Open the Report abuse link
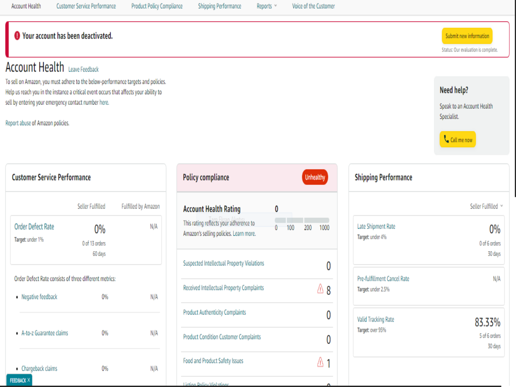This screenshot has height=387, width=516. coord(18,123)
